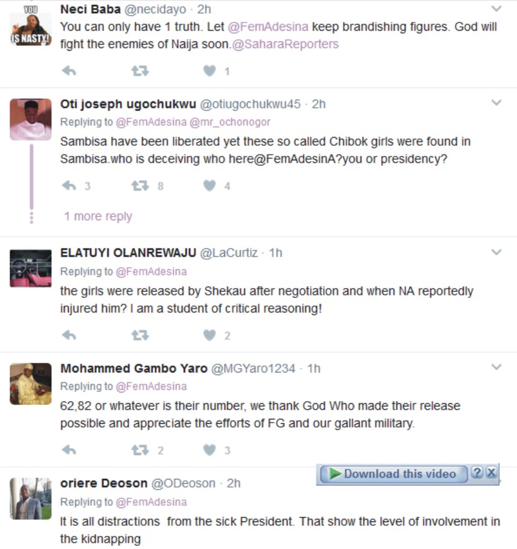This screenshot has width=517, height=549.
Task: Close the Download this video bar
Action: (491, 473)
